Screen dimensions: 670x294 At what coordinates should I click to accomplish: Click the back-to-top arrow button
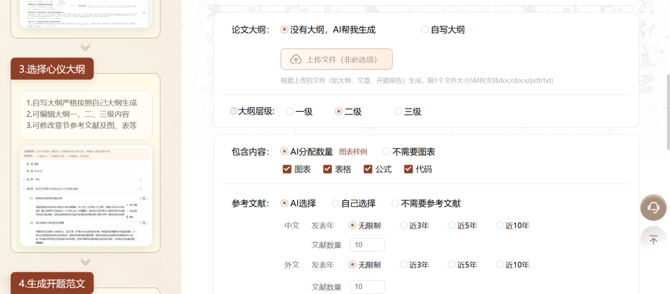(x=653, y=240)
